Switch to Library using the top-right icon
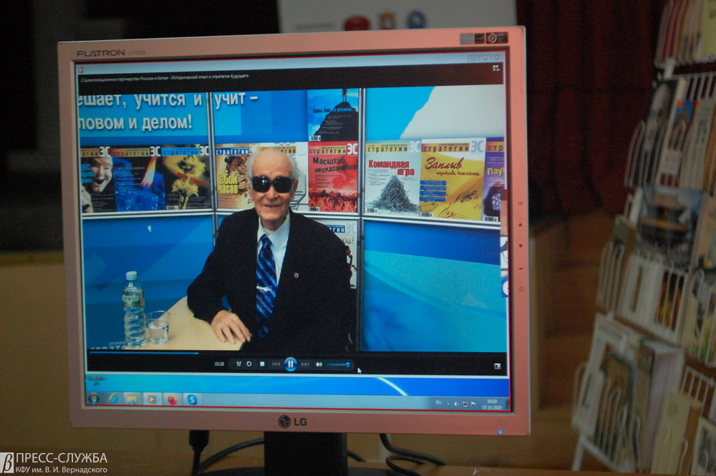Screen dimensions: 716x476 (x=495, y=67)
